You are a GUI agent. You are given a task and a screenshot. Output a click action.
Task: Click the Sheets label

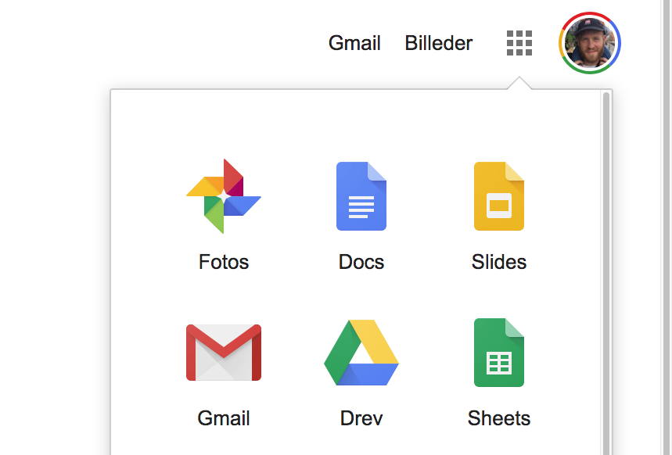[499, 418]
